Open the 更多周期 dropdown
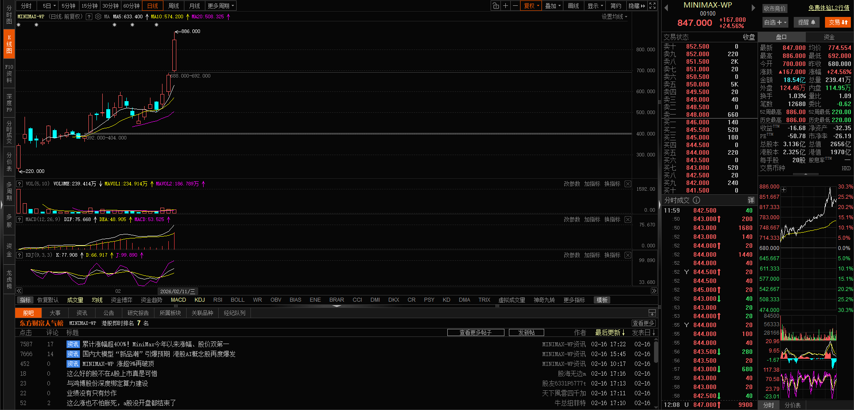This screenshot has width=854, height=410. [221, 6]
